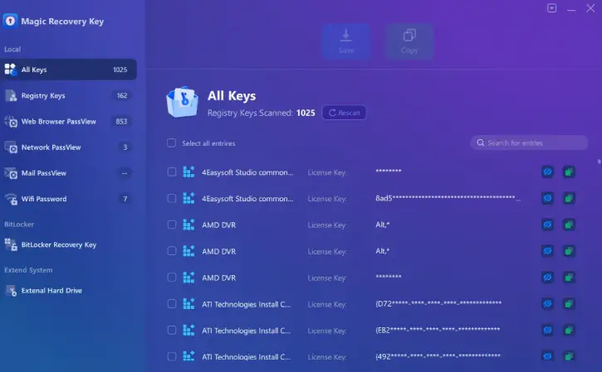The image size is (602, 372).
Task: Copy the first AMD DVR license key
Action: [569, 225]
